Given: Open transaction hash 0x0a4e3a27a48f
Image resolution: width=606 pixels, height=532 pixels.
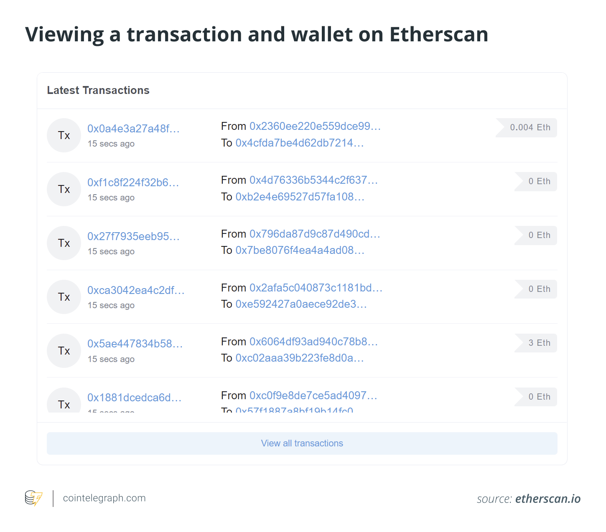Looking at the screenshot, I should (133, 129).
